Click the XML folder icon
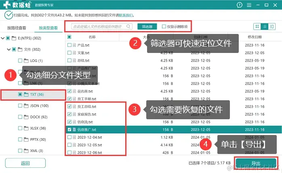Screen dimensions: 282x173 26,151
